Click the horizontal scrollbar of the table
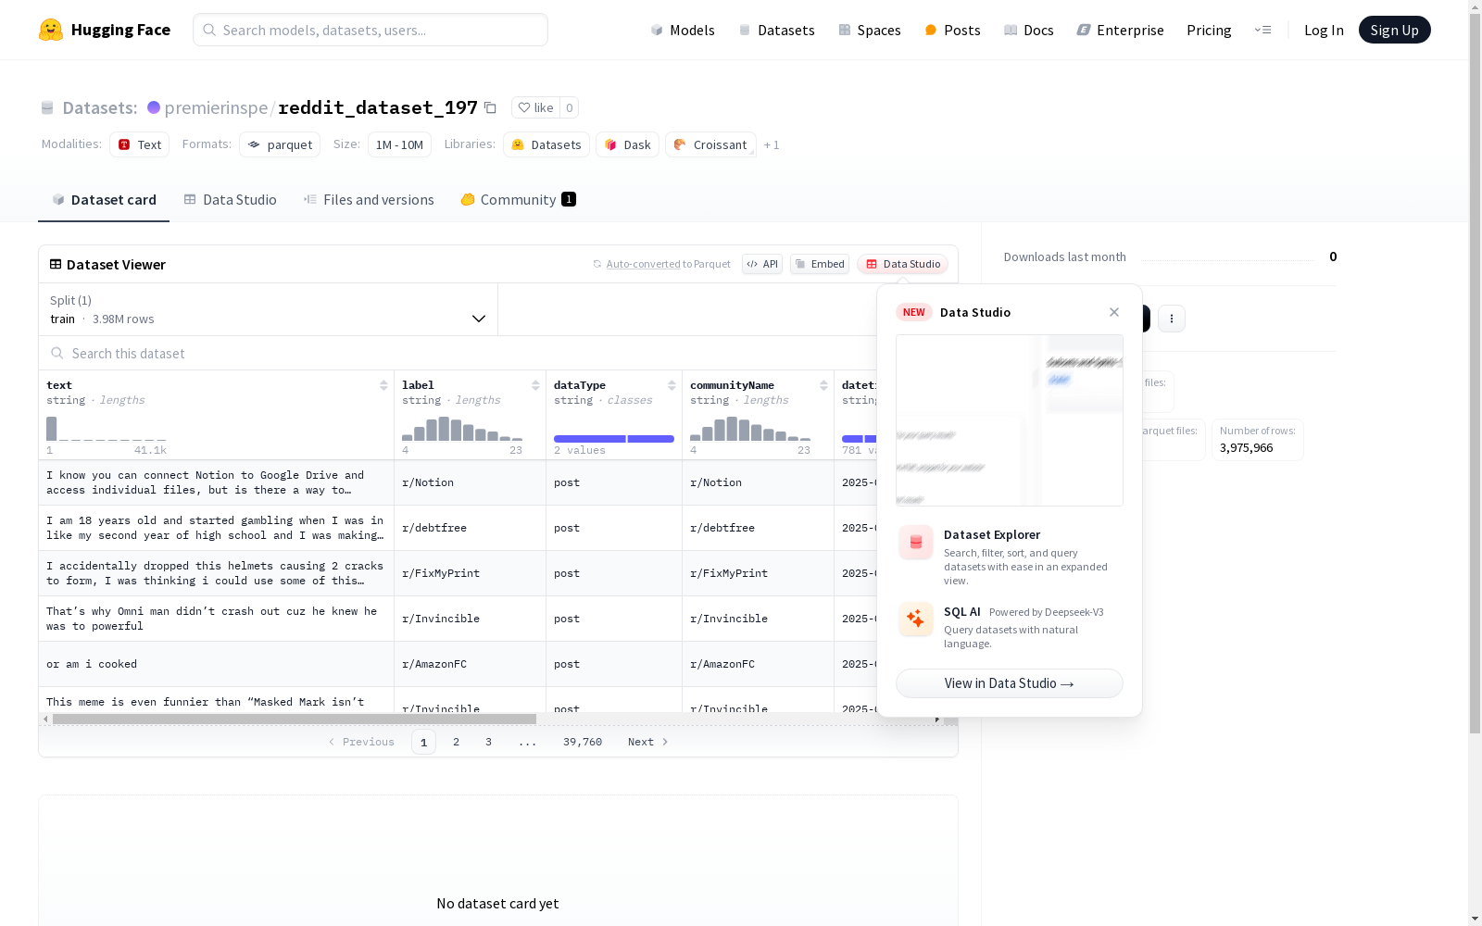Image resolution: width=1482 pixels, height=926 pixels. [295, 719]
